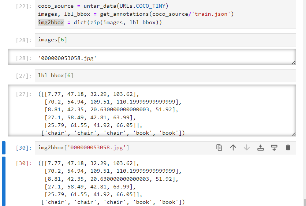Click the img2bbox['000000053058.jpg'] input
This screenshot has height=206, width=306.
click(x=83, y=147)
